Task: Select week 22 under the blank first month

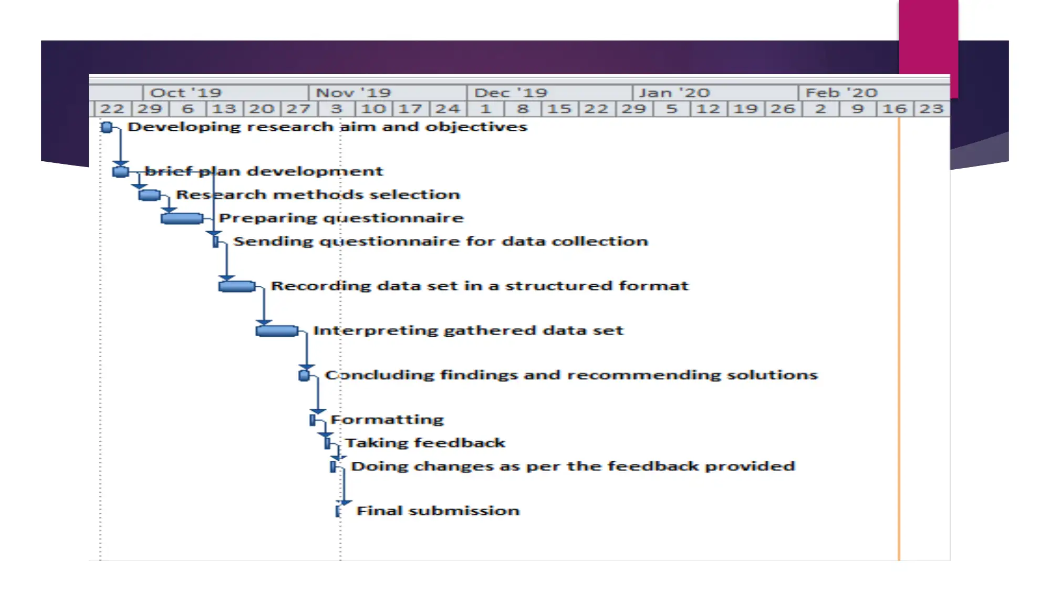Action: click(112, 109)
